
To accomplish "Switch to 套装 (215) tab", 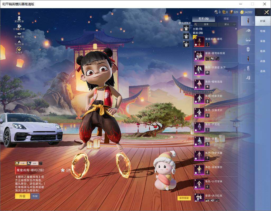I will [x=204, y=19].
